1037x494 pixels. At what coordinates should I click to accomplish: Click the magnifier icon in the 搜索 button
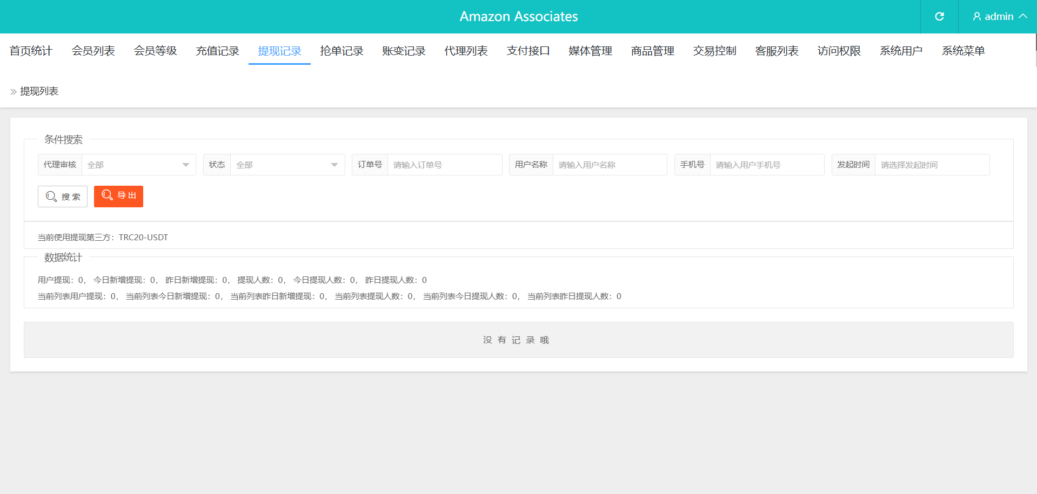coord(51,197)
